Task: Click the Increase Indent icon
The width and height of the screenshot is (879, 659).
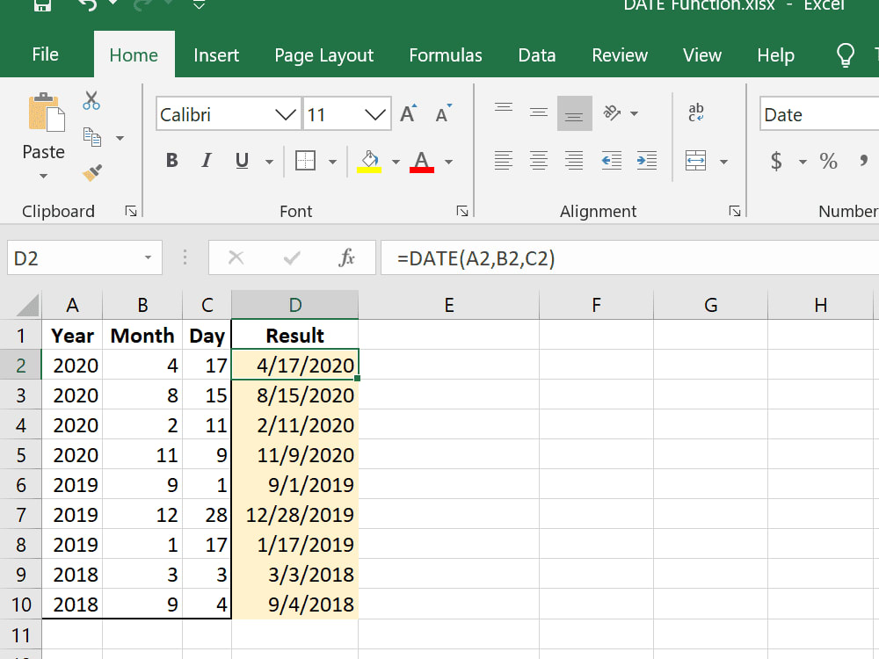Action: 647,161
